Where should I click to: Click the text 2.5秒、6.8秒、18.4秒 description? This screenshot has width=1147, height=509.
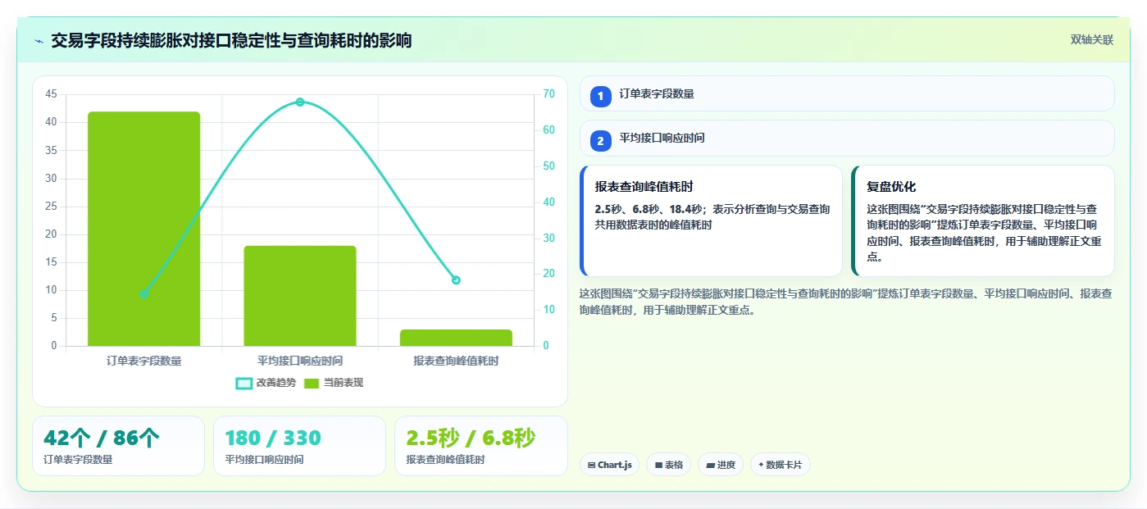click(x=712, y=217)
